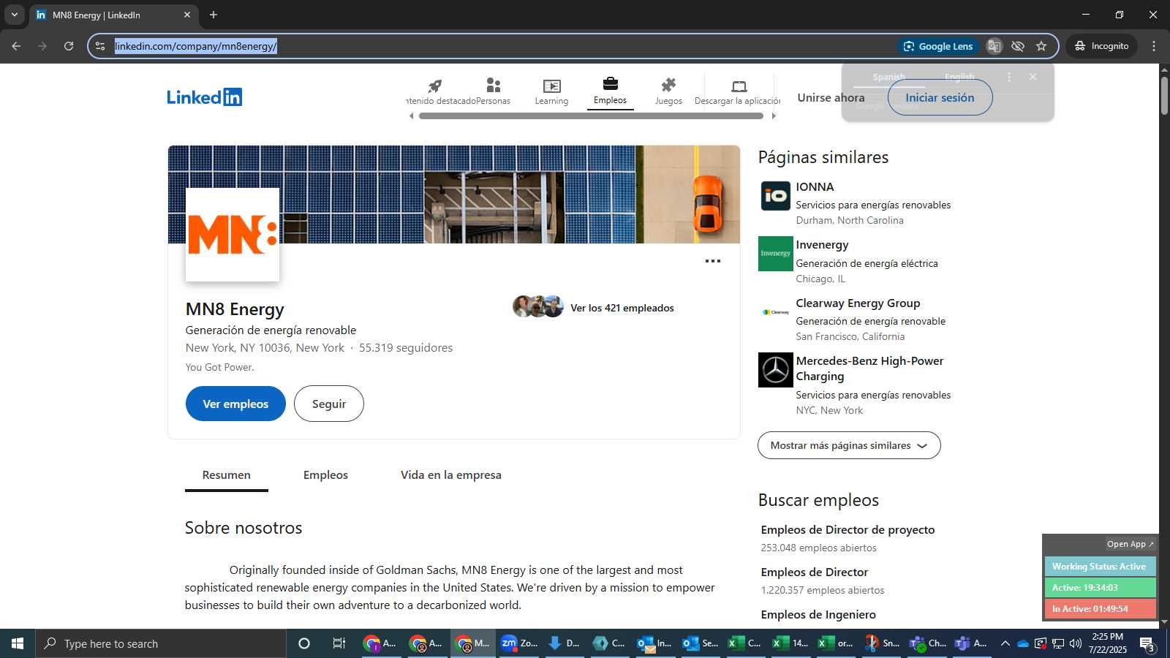Close the translate popup

tap(1033, 77)
